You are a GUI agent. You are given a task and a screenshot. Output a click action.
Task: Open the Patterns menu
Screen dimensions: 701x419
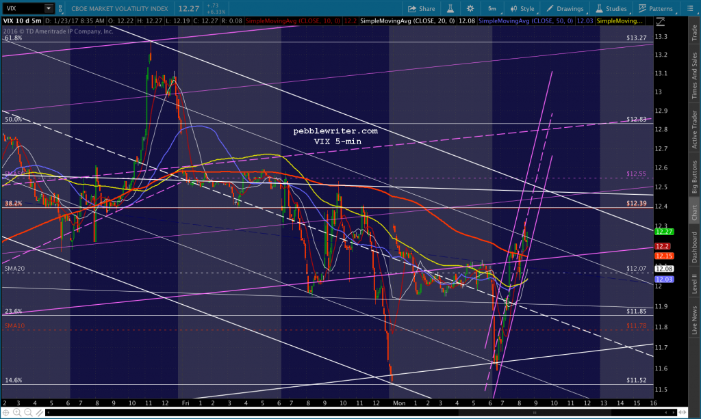click(656, 8)
